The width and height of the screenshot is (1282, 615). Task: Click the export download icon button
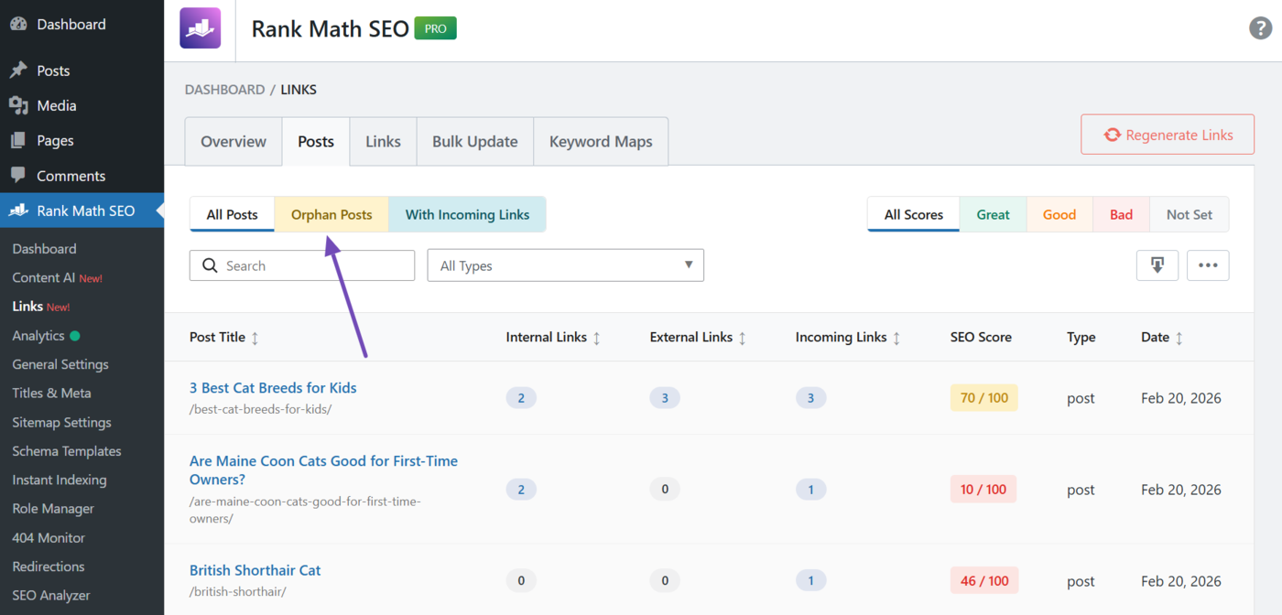[1157, 265]
